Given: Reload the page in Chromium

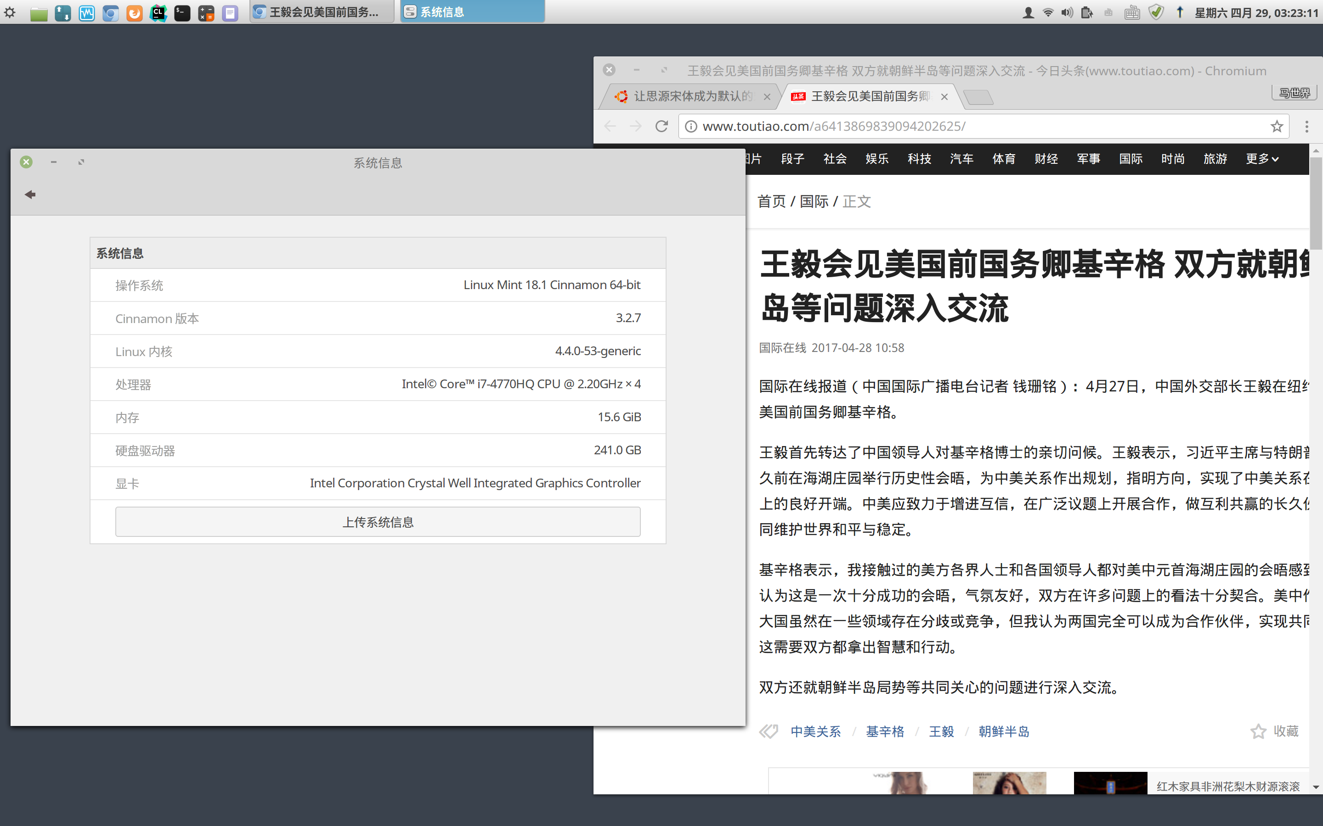Looking at the screenshot, I should click(x=661, y=126).
